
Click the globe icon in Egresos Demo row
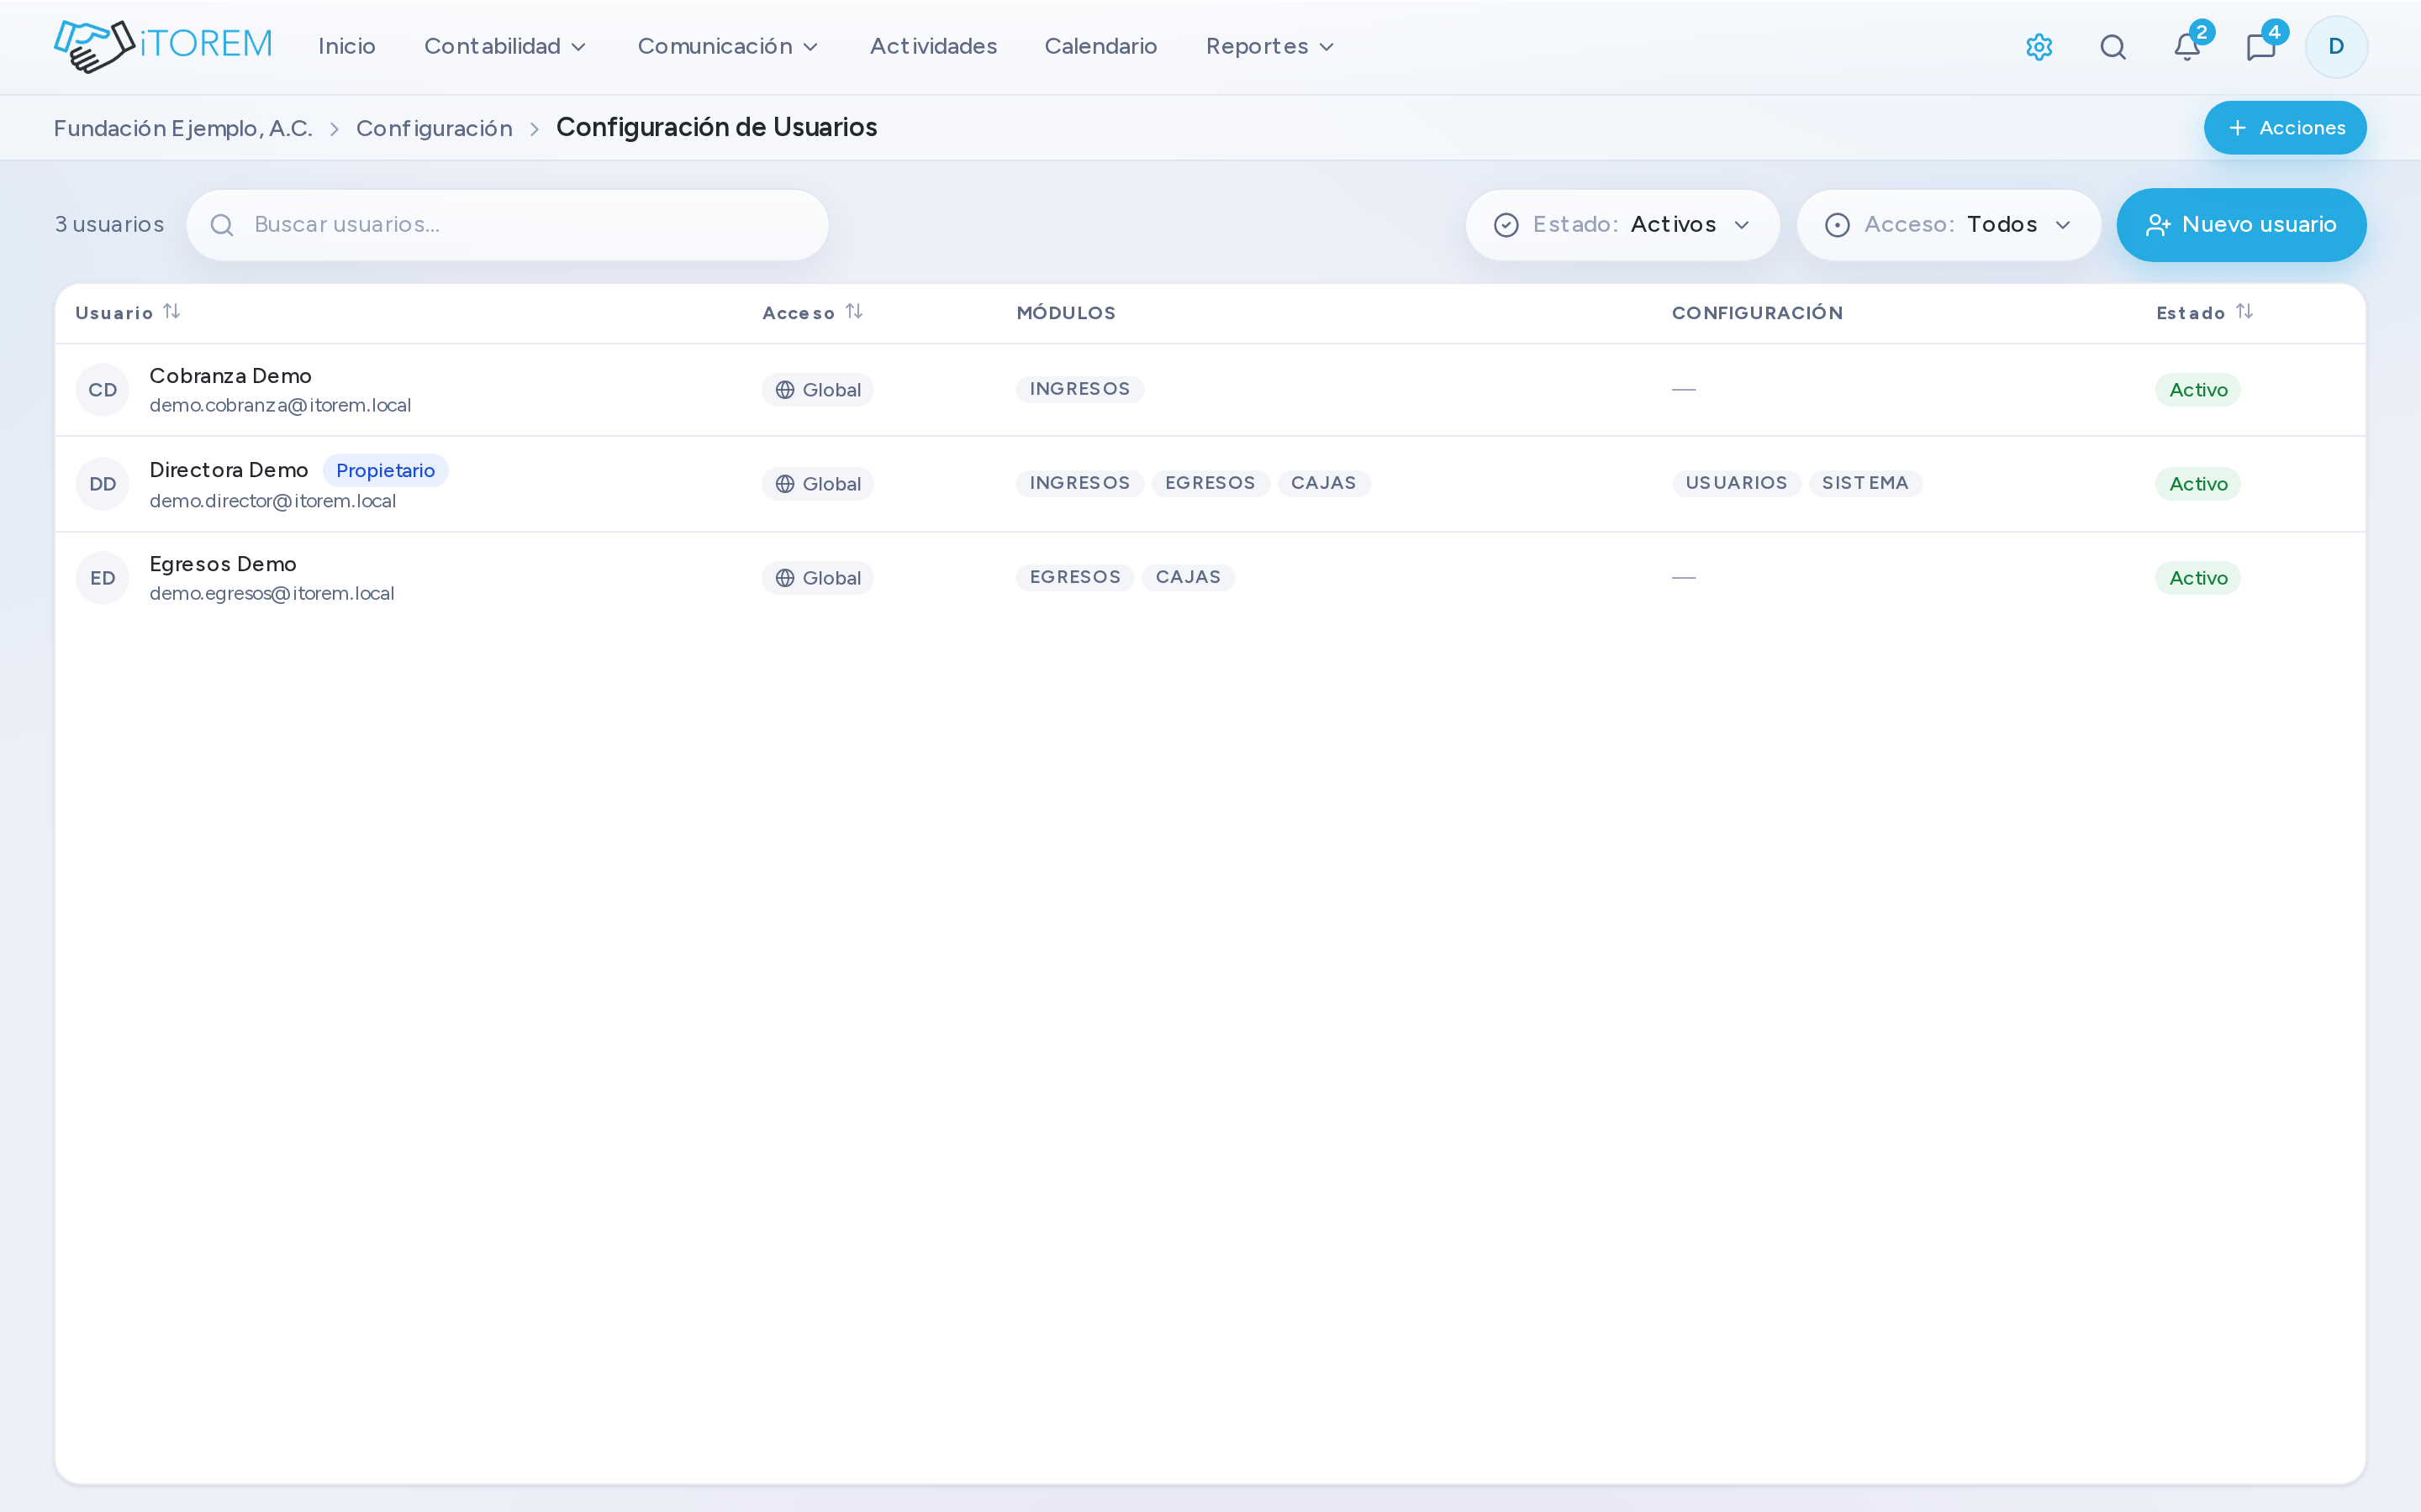785,578
